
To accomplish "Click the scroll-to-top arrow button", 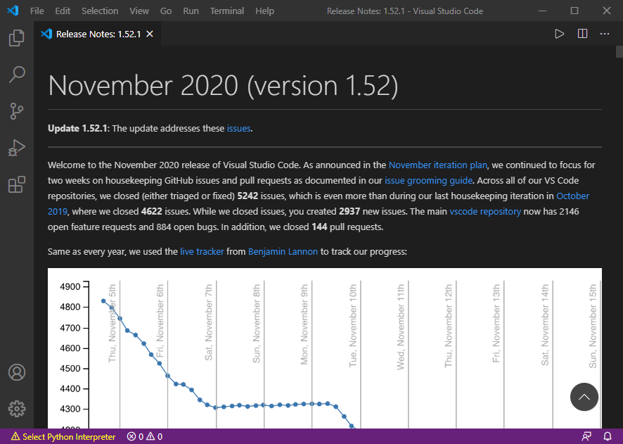I will (x=584, y=397).
